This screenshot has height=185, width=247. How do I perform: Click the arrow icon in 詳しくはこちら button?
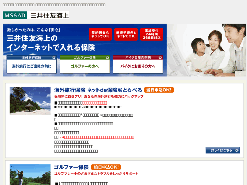point(236,150)
